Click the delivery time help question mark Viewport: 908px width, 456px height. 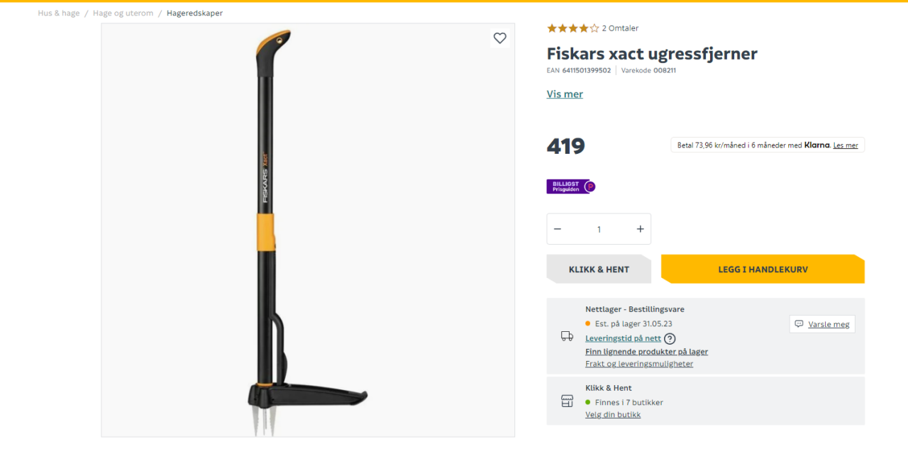coord(670,339)
